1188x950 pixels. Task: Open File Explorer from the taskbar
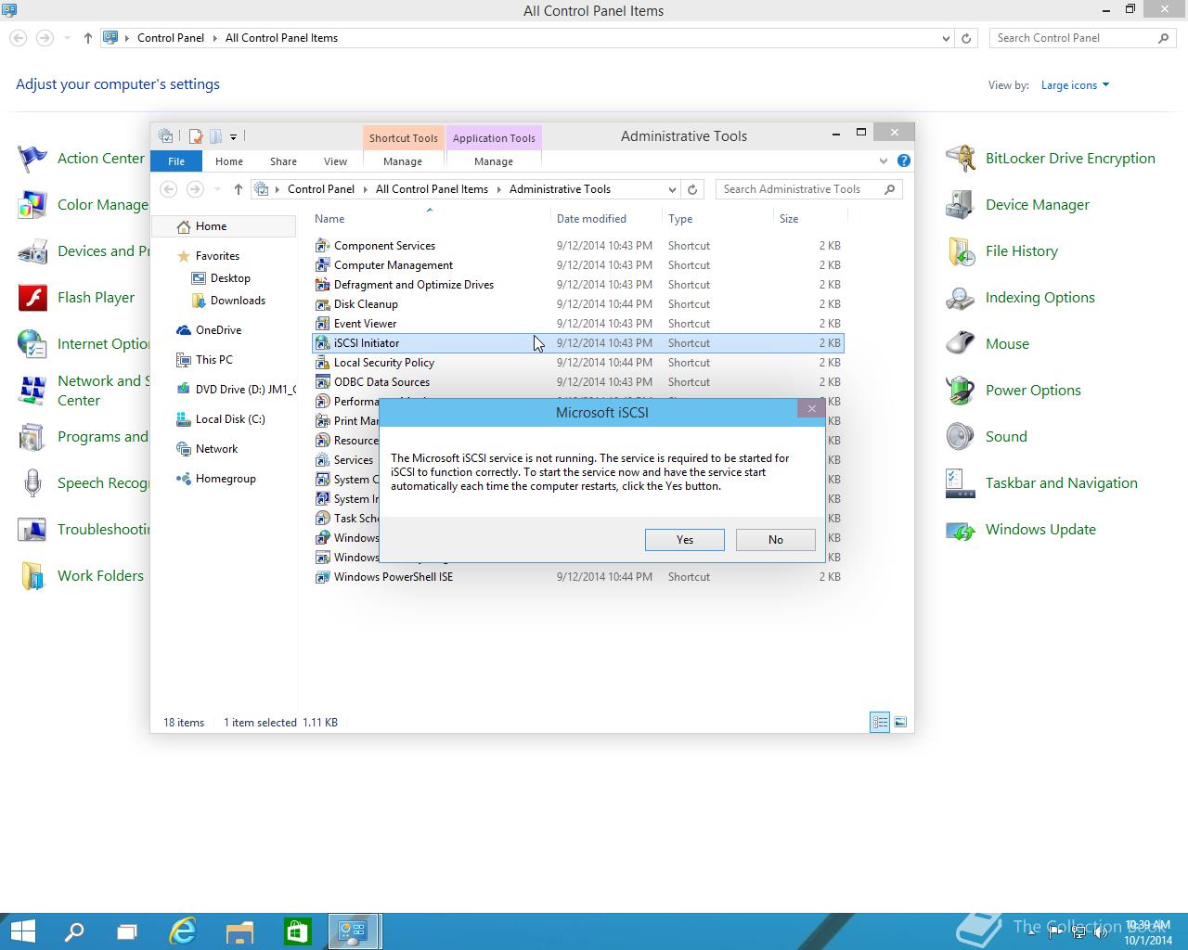click(239, 931)
